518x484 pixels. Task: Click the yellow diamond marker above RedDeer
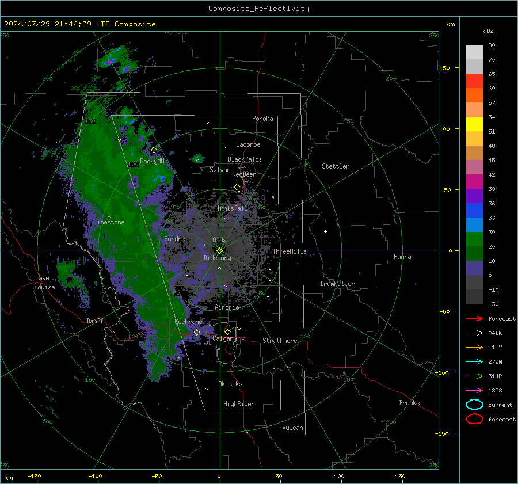click(x=237, y=187)
